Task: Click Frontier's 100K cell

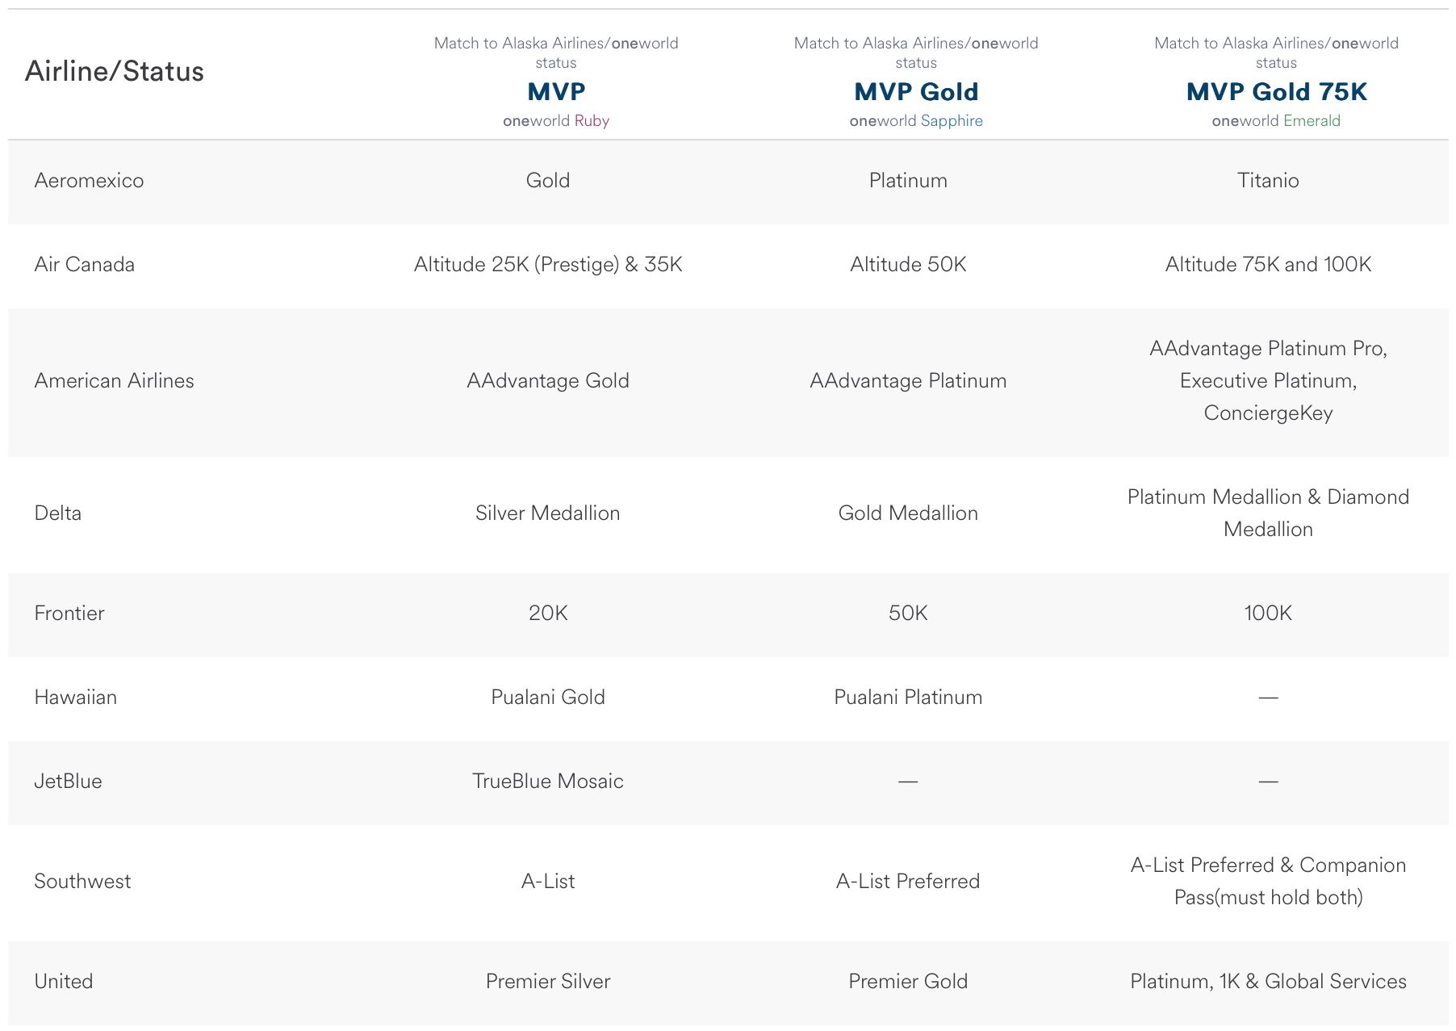Action: point(1268,614)
